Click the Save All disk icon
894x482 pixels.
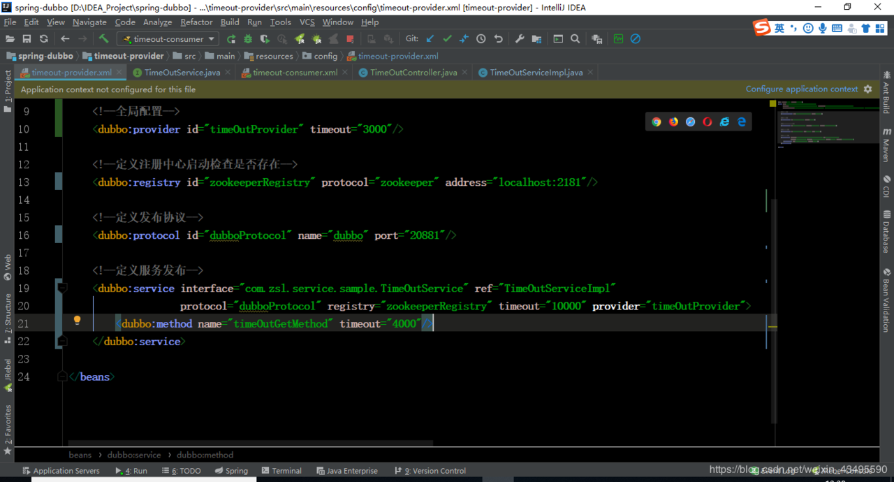tap(27, 39)
